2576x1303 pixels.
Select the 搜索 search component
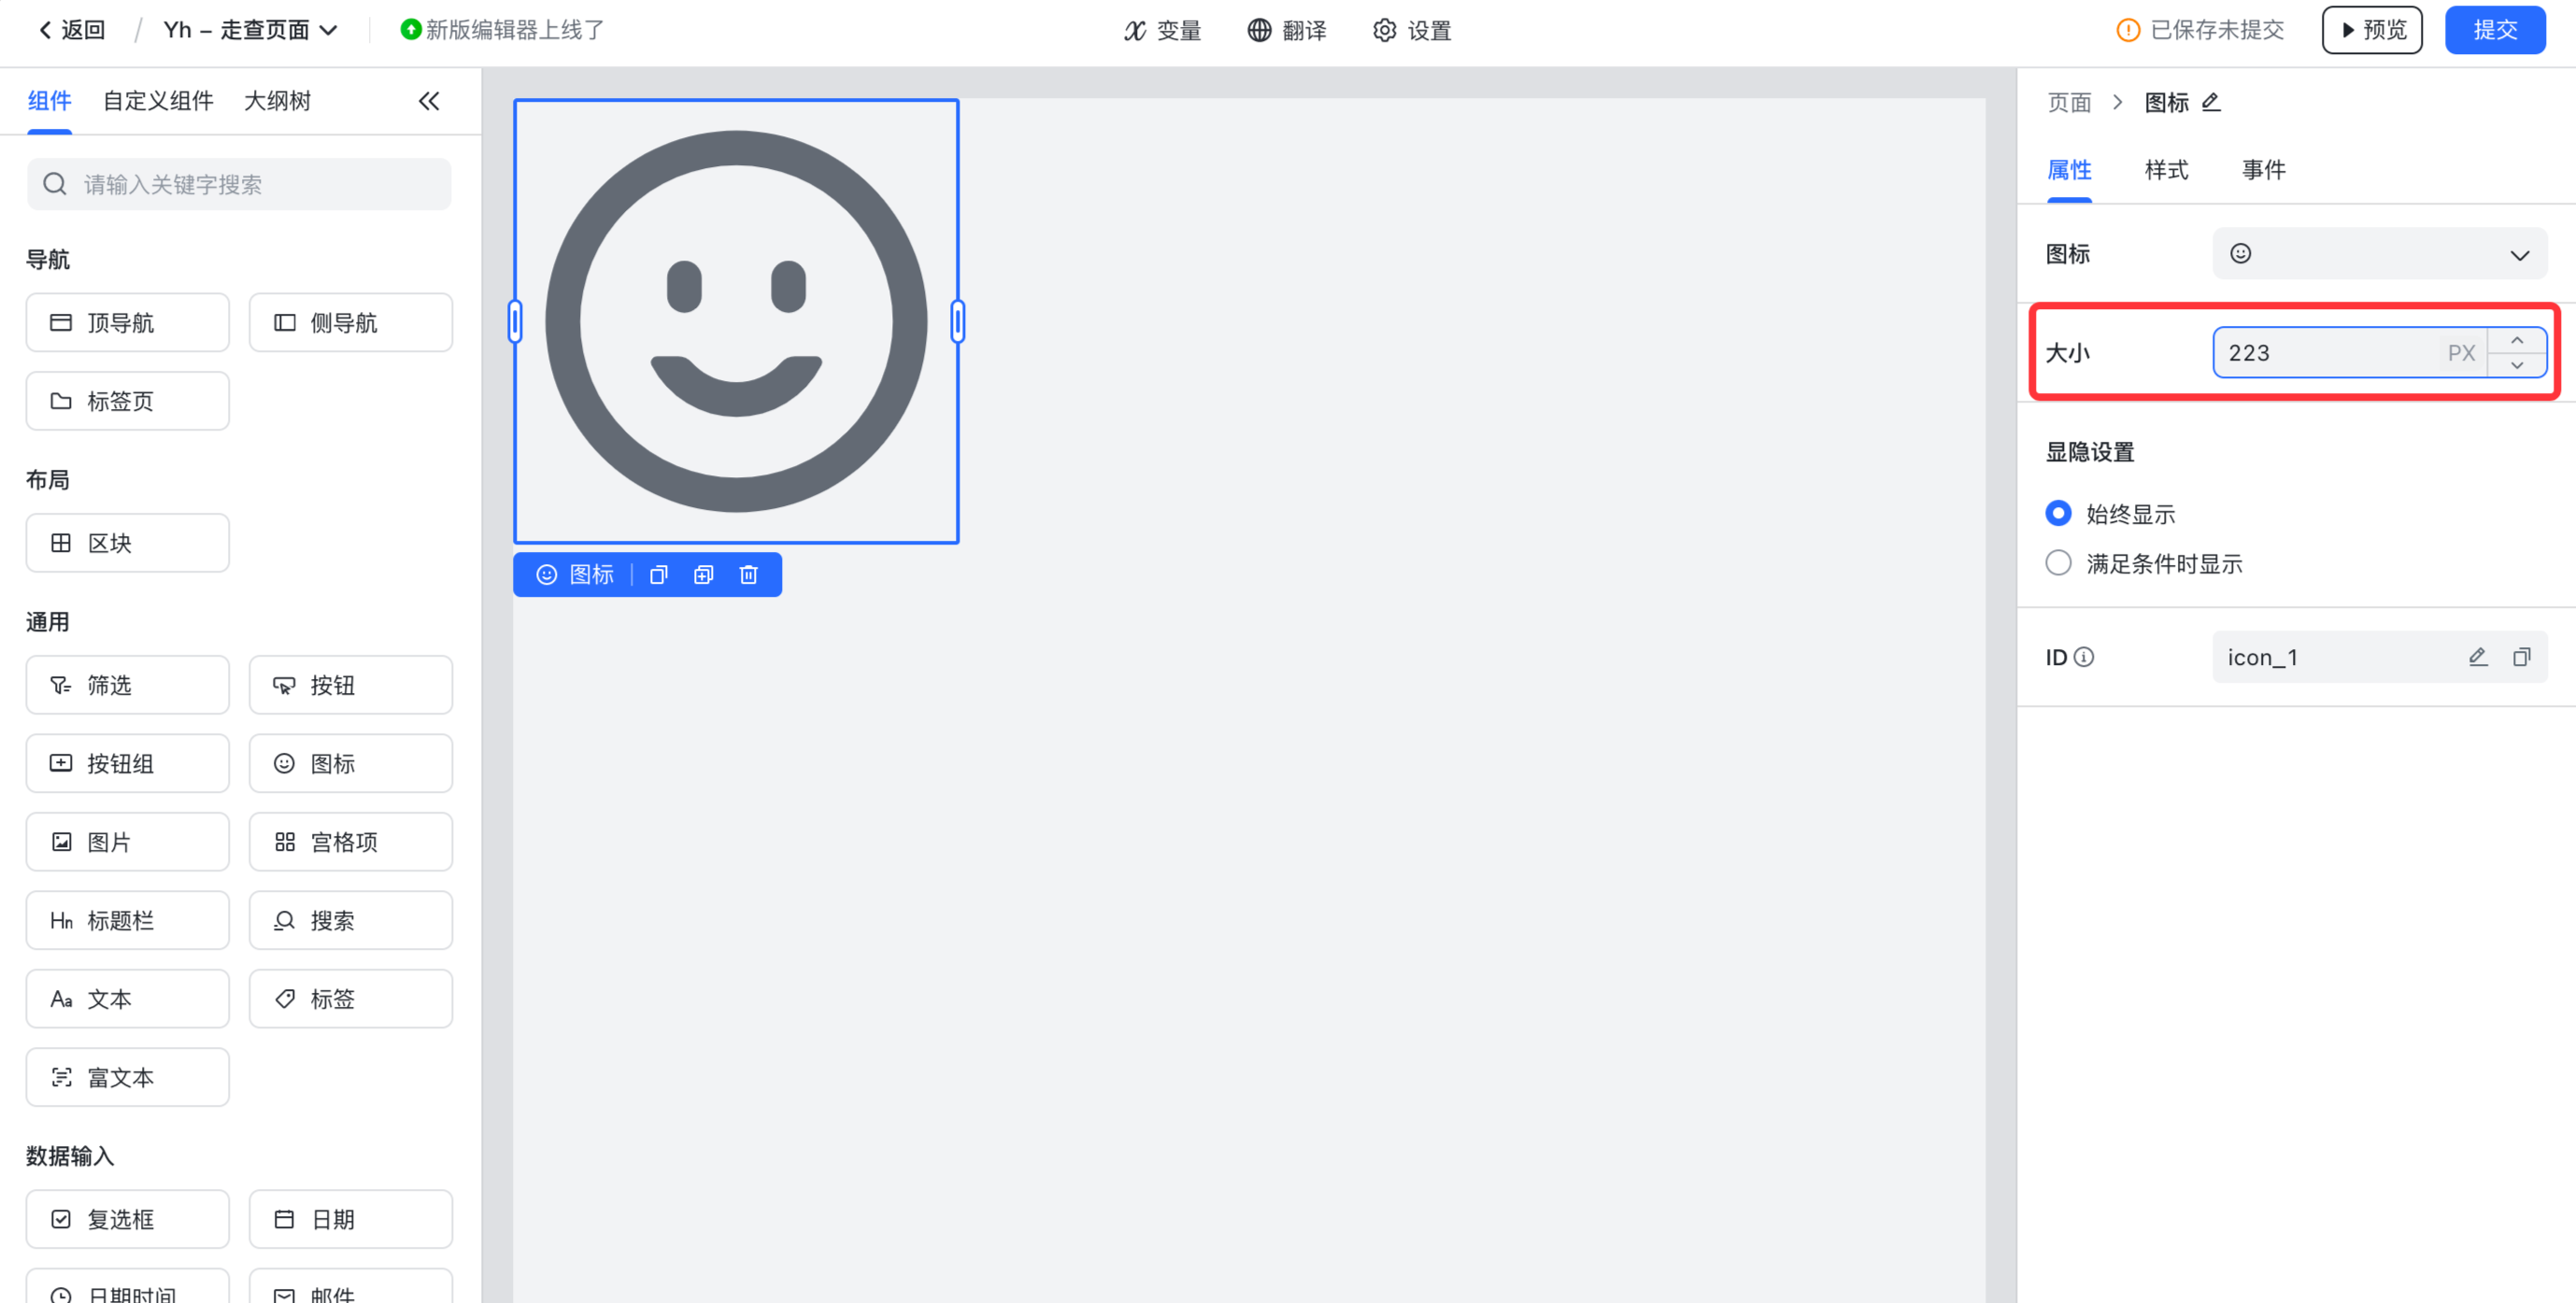point(350,920)
